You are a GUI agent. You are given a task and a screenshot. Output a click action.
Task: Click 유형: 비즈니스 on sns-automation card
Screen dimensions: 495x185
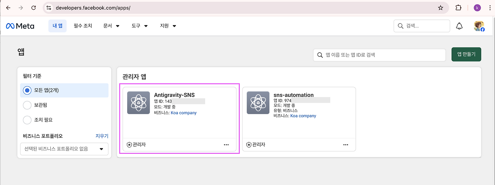[285, 110]
